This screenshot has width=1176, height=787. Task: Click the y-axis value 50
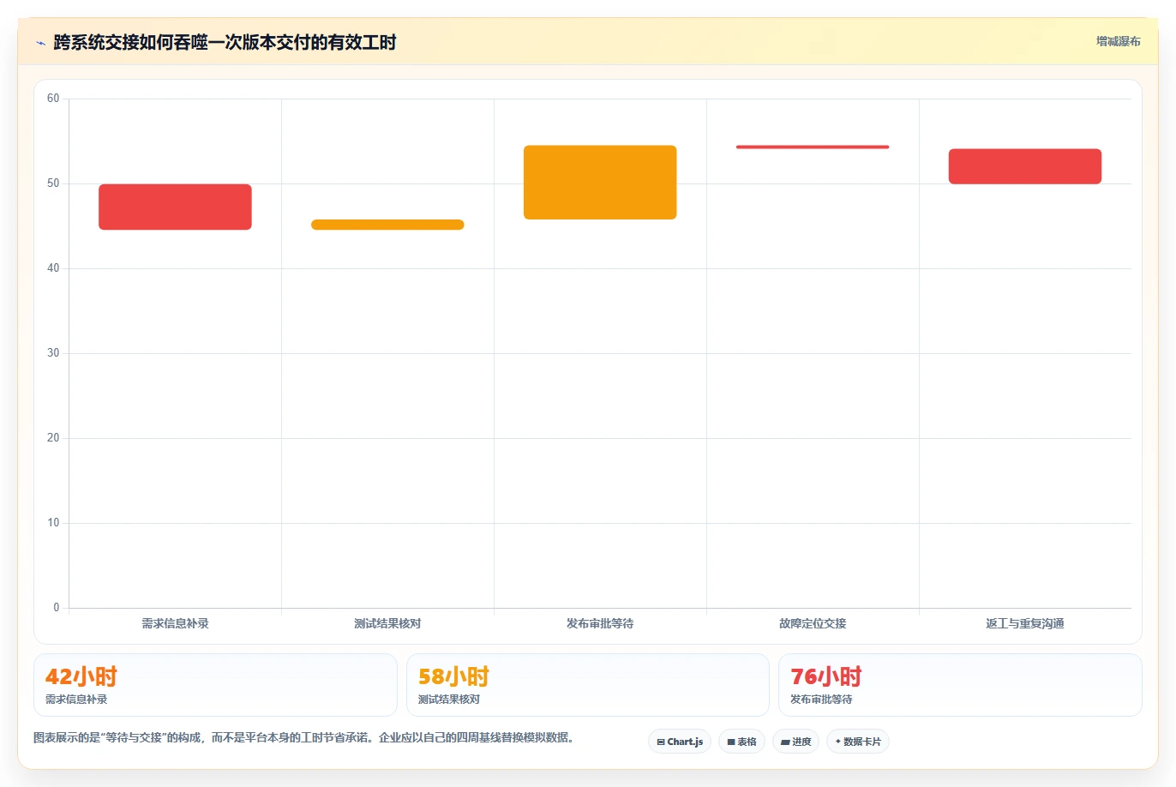pyautogui.click(x=53, y=183)
